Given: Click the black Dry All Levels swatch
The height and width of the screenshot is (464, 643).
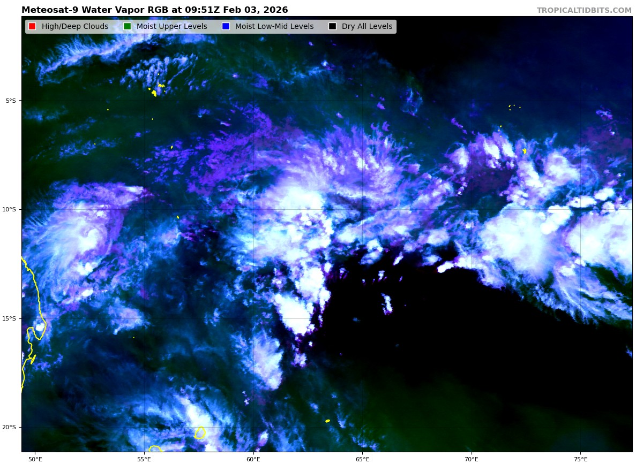Looking at the screenshot, I should 332,27.
